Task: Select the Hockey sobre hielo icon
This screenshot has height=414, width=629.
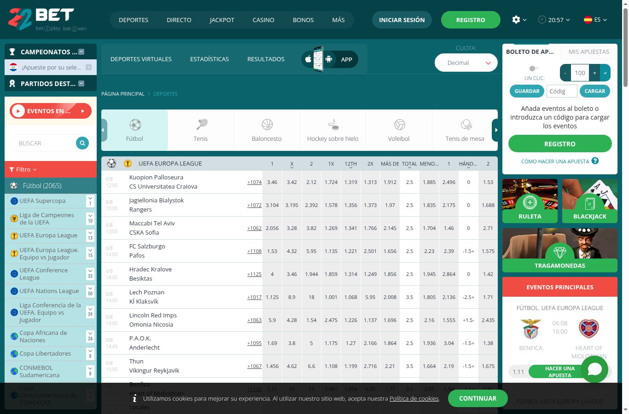Action: coord(333,125)
